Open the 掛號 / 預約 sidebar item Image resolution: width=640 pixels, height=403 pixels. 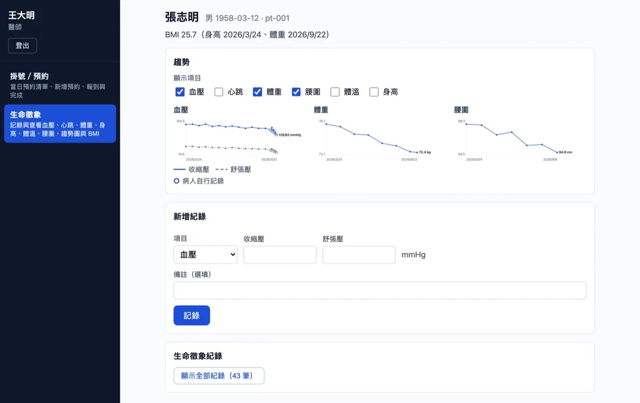(x=60, y=85)
